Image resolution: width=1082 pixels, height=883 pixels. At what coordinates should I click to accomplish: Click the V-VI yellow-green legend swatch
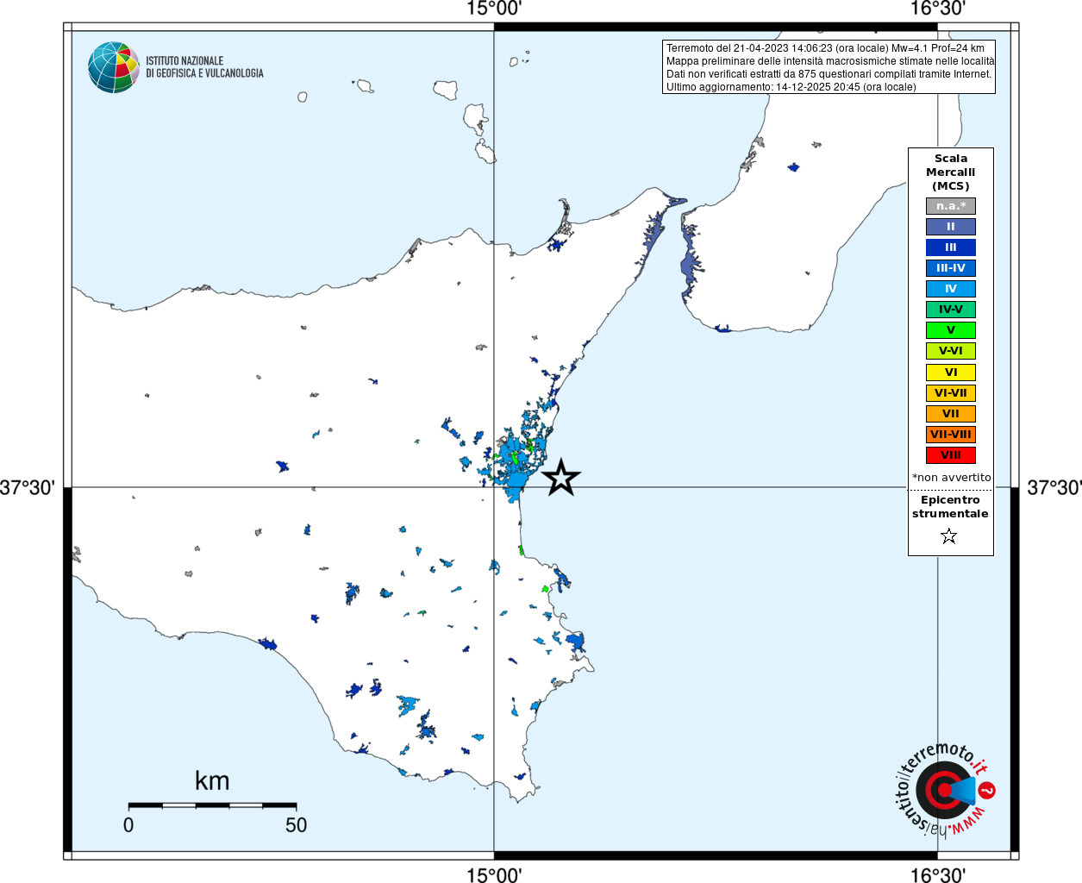950,351
